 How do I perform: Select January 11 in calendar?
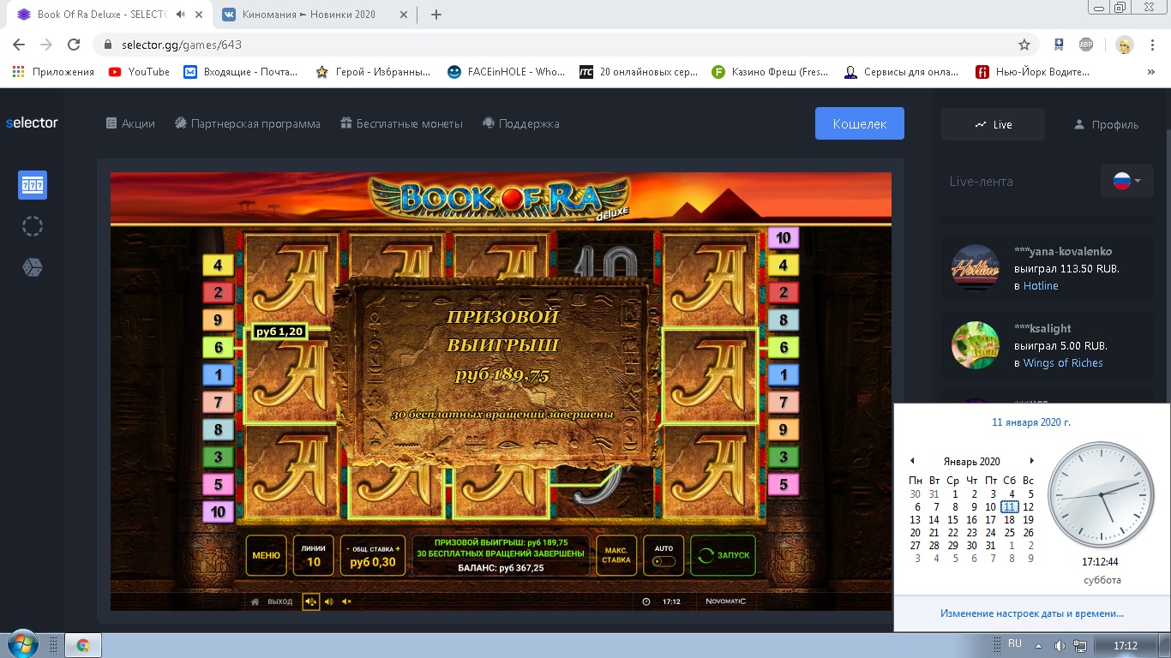tap(1010, 506)
